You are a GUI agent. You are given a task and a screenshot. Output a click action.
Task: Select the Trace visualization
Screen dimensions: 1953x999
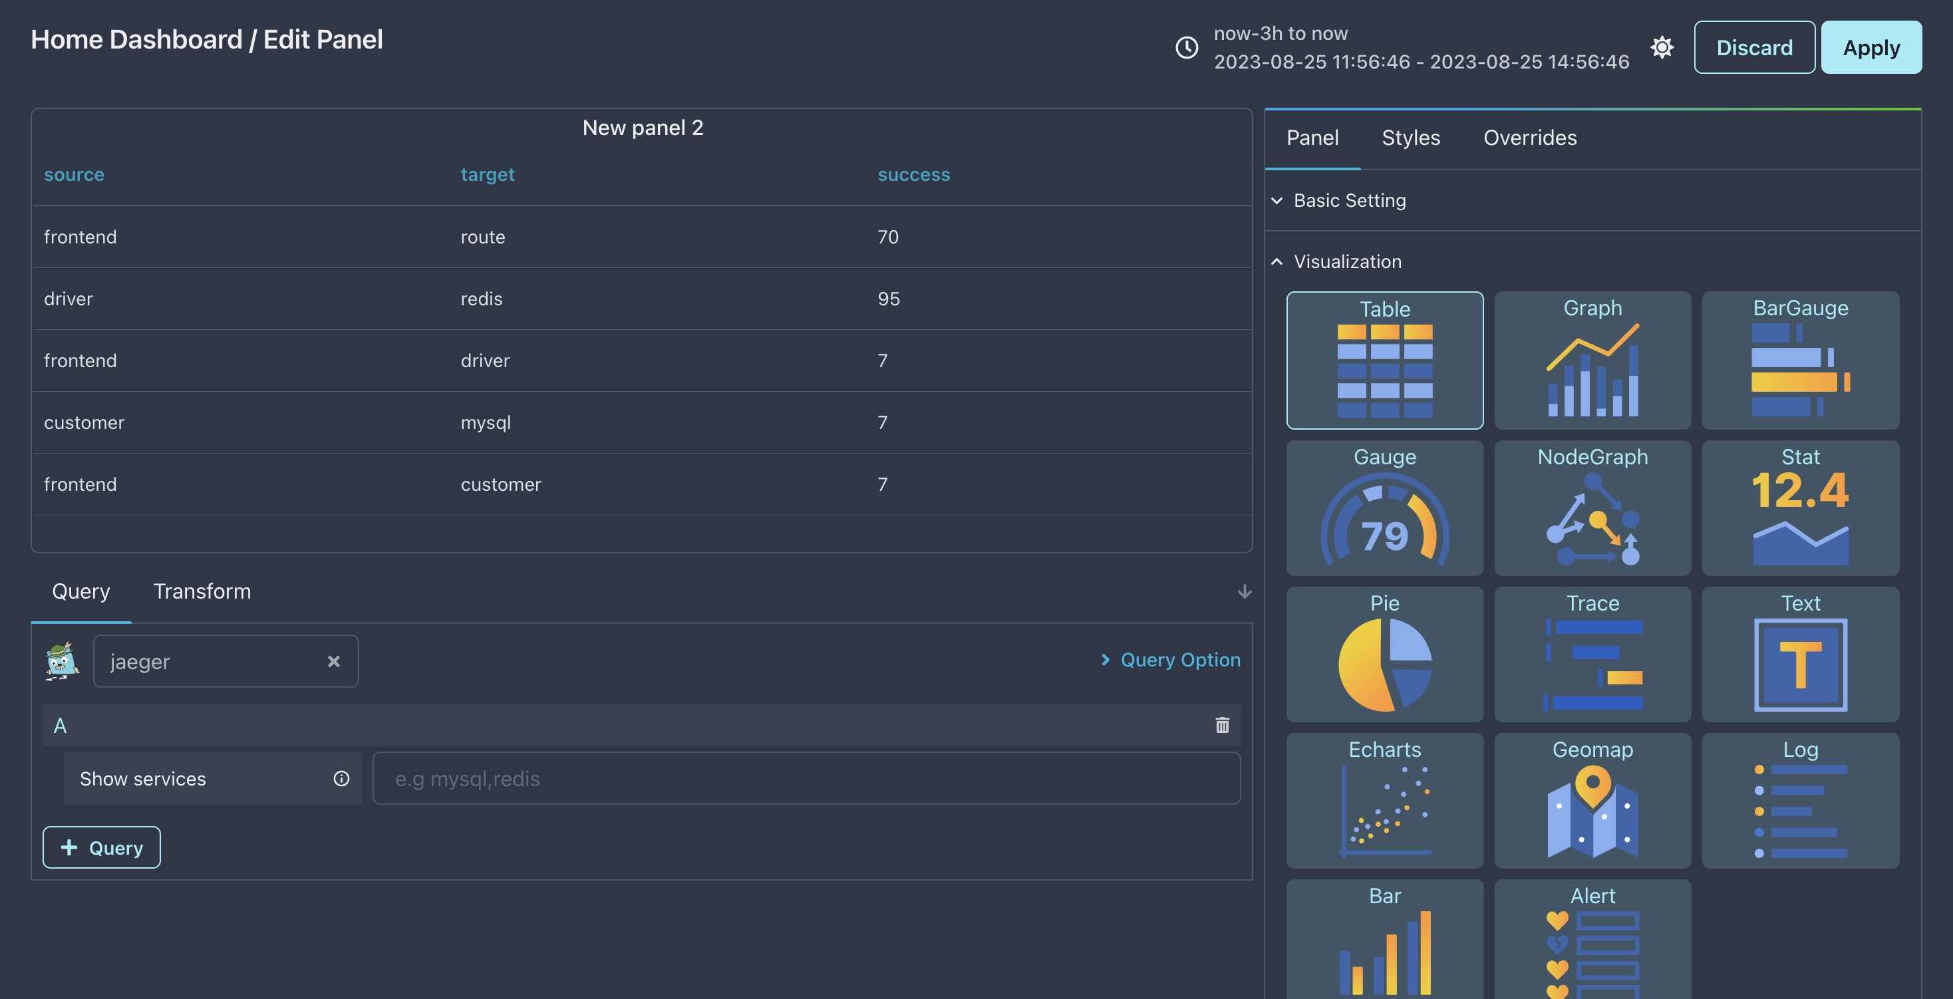1592,654
